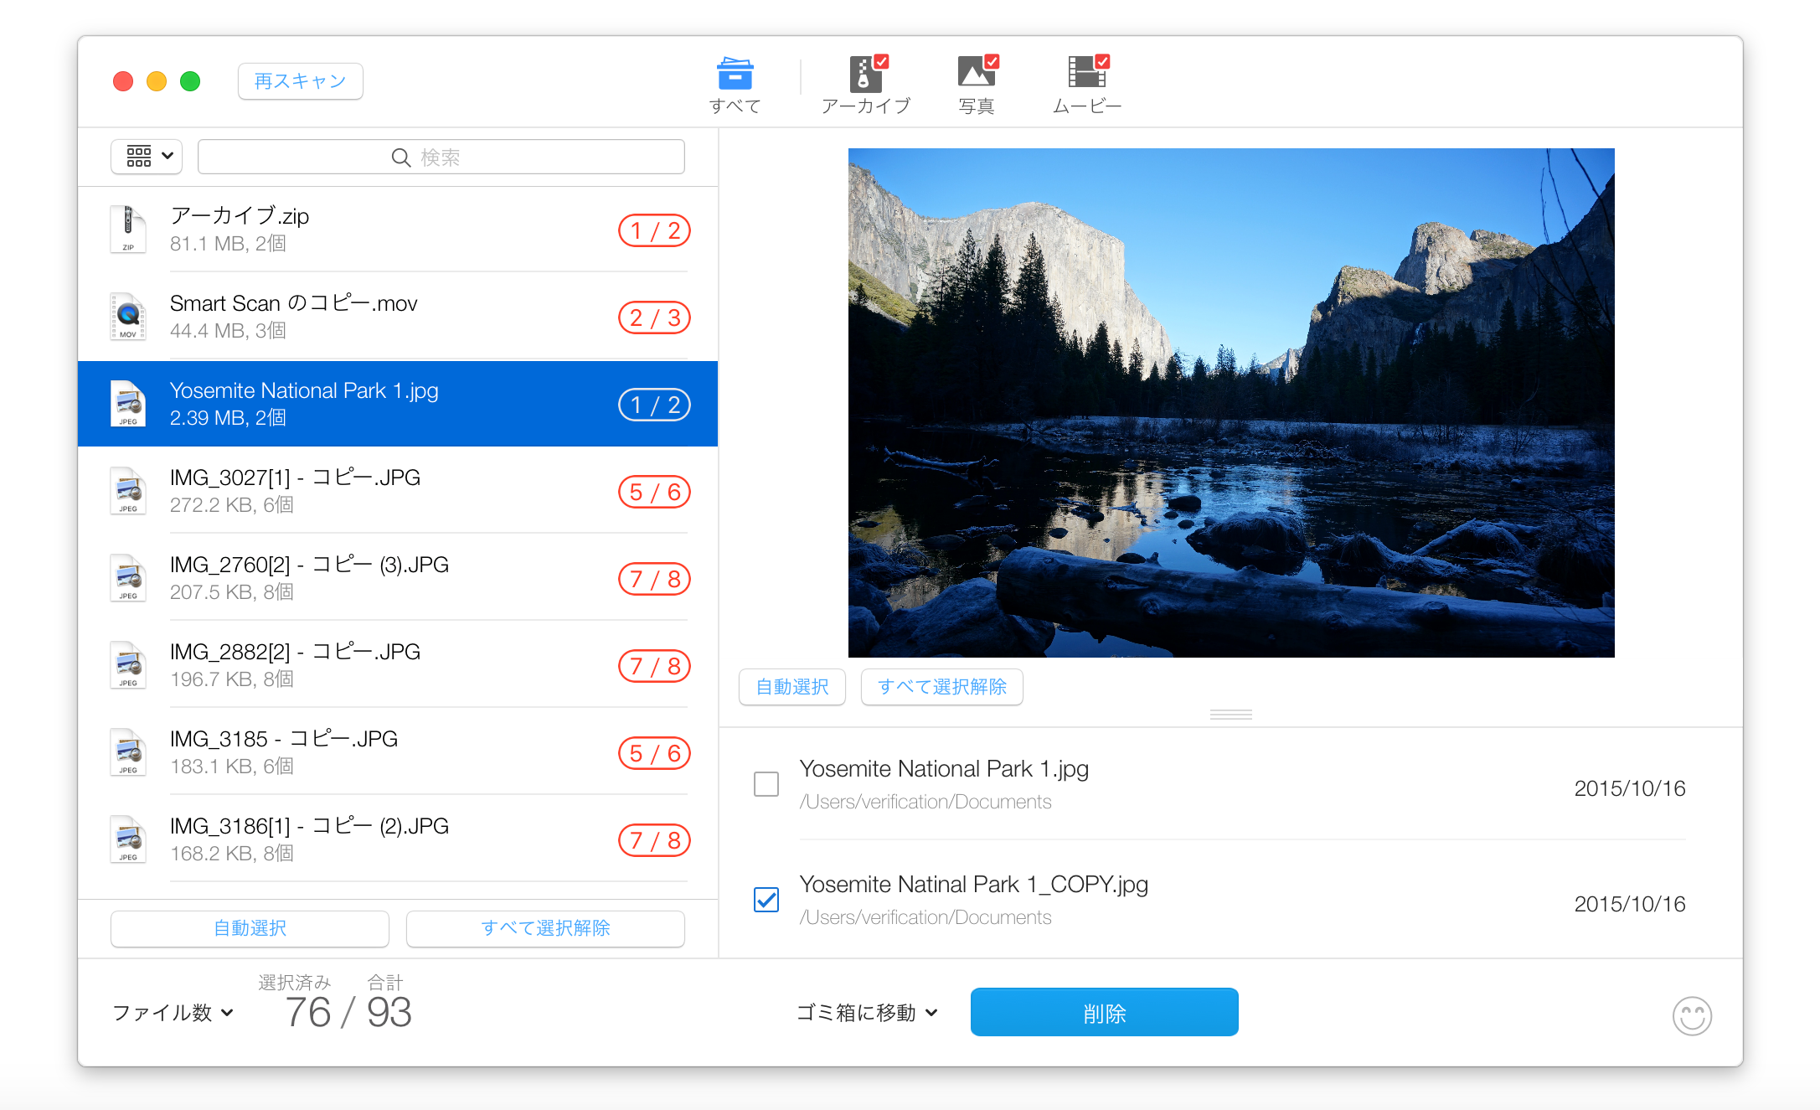This screenshot has width=1820, height=1110.
Task: Select the すべて (All) drawer icon
Action: 735,75
